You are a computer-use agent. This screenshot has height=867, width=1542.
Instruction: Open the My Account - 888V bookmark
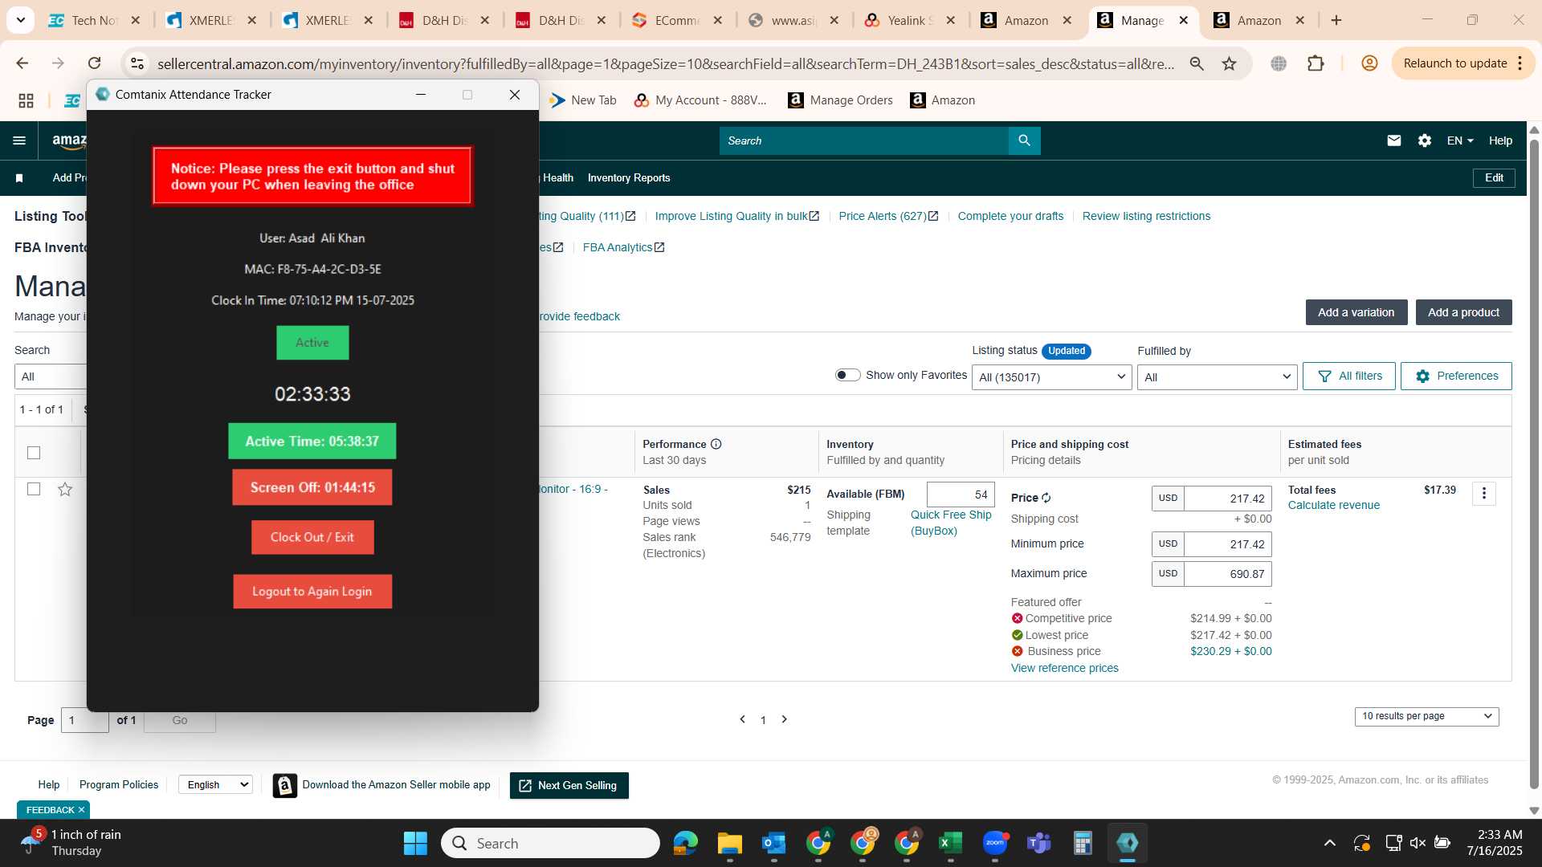(700, 100)
